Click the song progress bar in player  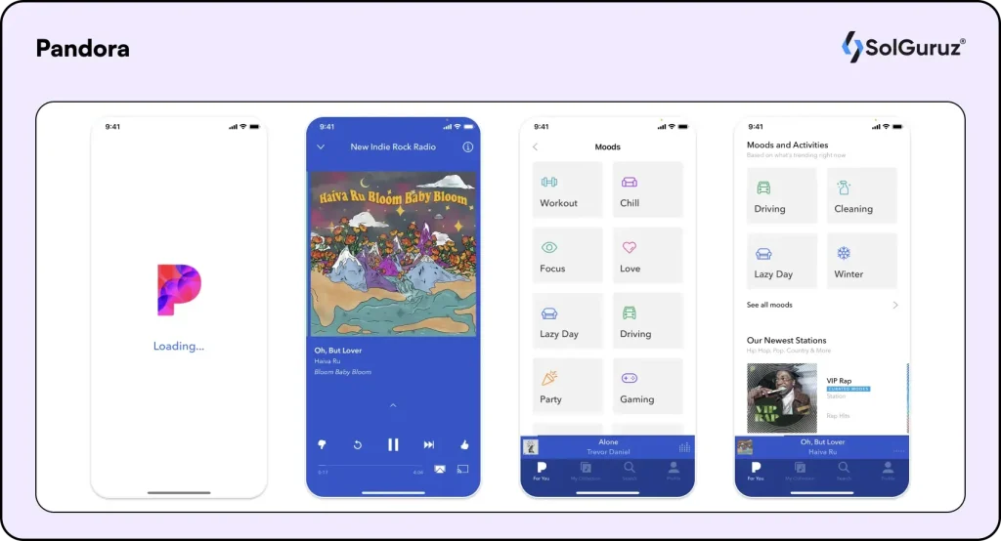coord(370,466)
